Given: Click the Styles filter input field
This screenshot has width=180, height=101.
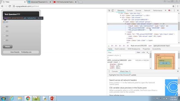Looking at the screenshot, I should pos(121,52).
